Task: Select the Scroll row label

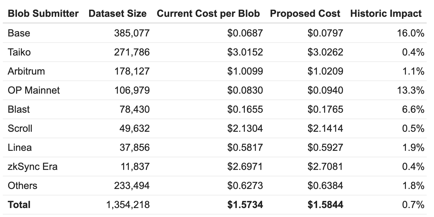Action: (20, 128)
